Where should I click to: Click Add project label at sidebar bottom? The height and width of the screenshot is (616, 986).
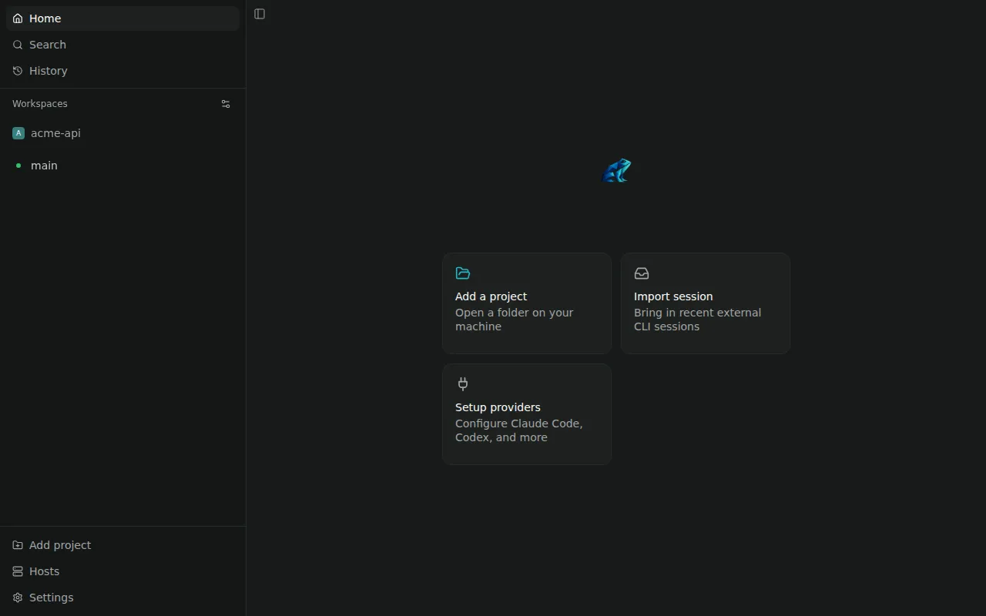tap(60, 545)
